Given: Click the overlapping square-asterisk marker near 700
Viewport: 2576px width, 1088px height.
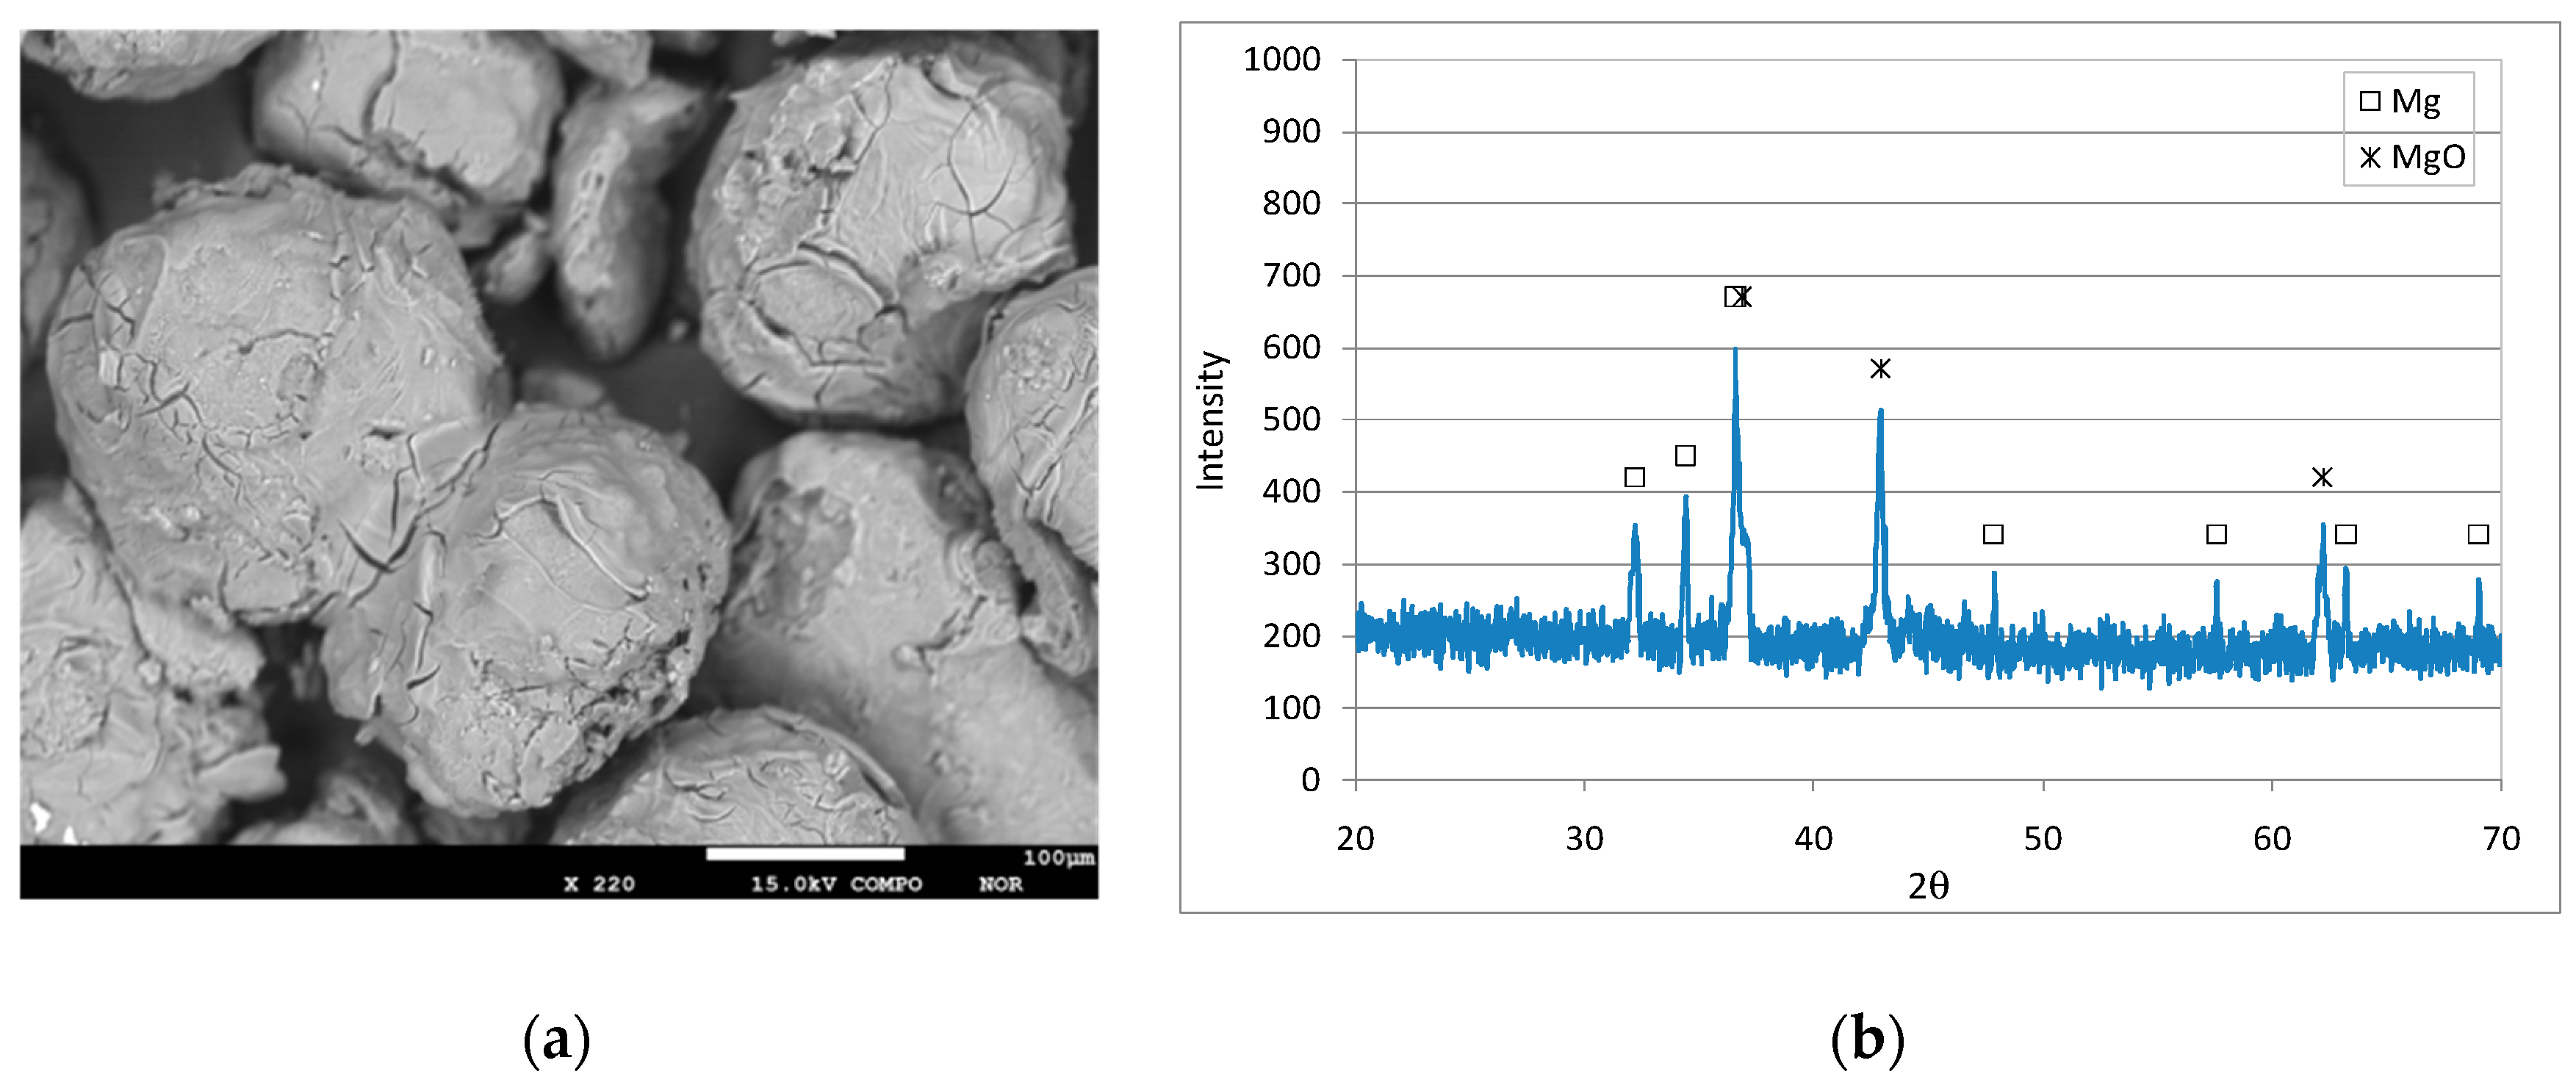Looking at the screenshot, I should pos(1738,297).
